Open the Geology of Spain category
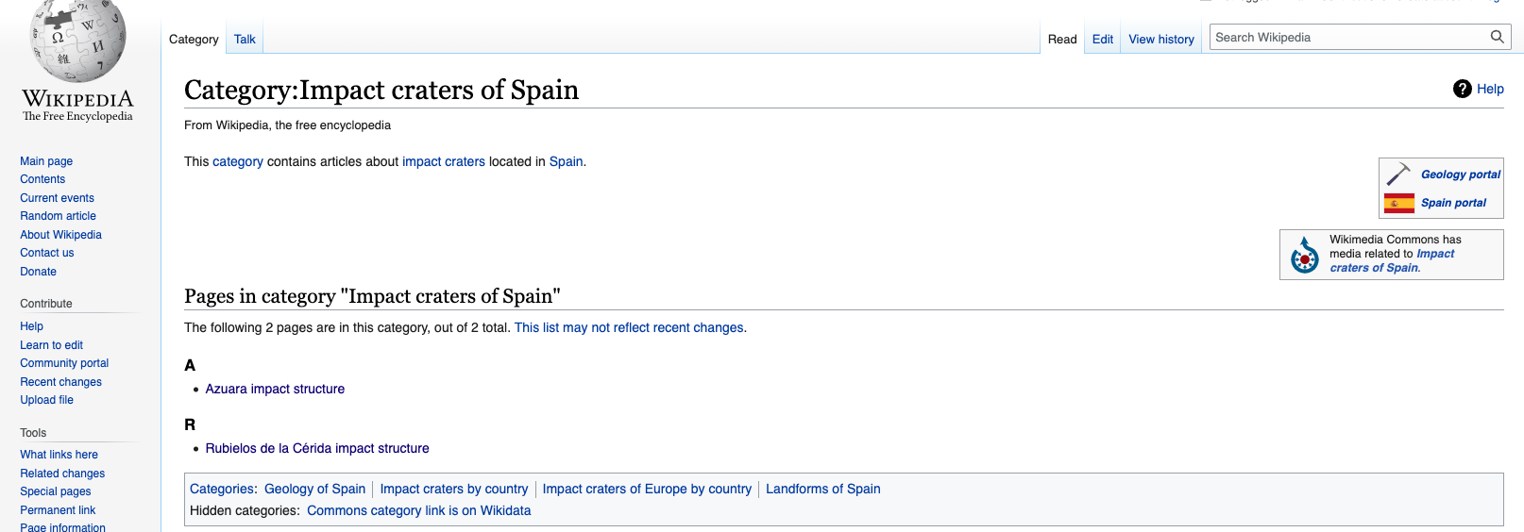Viewport: 1524px width, 532px height. [x=314, y=489]
